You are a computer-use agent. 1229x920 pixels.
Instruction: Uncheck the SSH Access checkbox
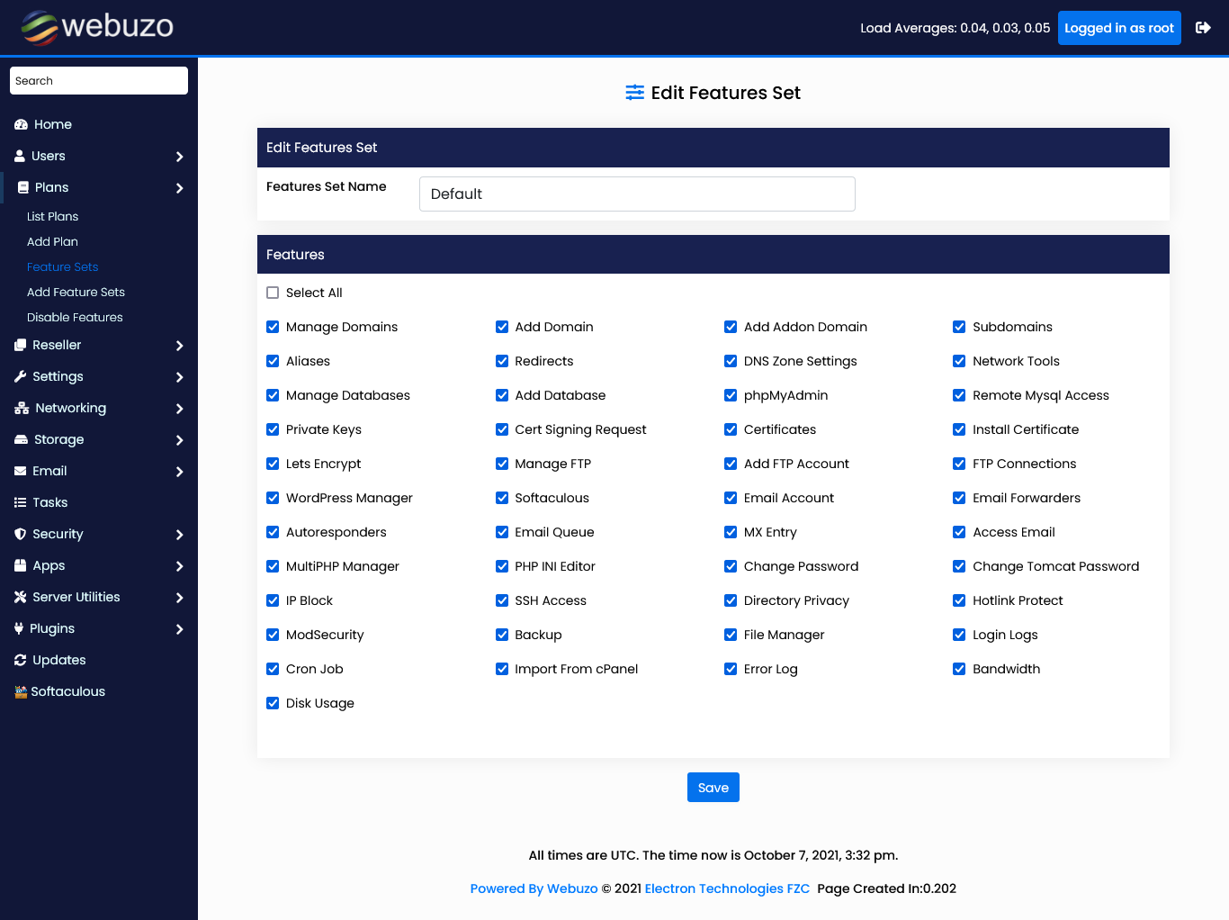pos(502,600)
